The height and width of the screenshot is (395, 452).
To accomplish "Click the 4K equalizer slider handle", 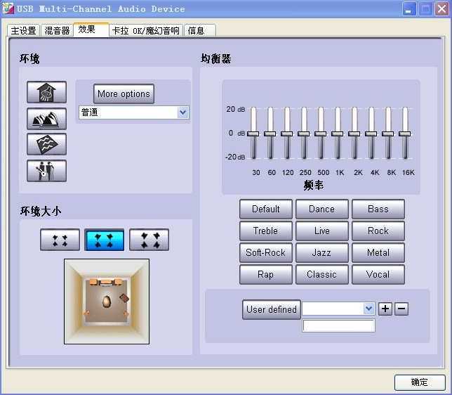I will pyautogui.click(x=371, y=134).
